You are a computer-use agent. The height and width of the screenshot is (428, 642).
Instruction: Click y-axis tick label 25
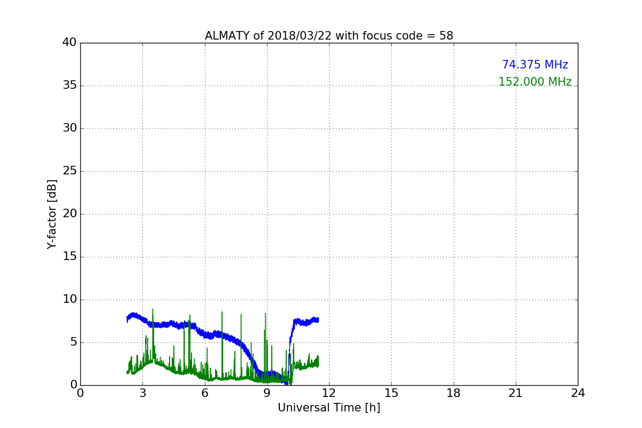click(x=70, y=171)
